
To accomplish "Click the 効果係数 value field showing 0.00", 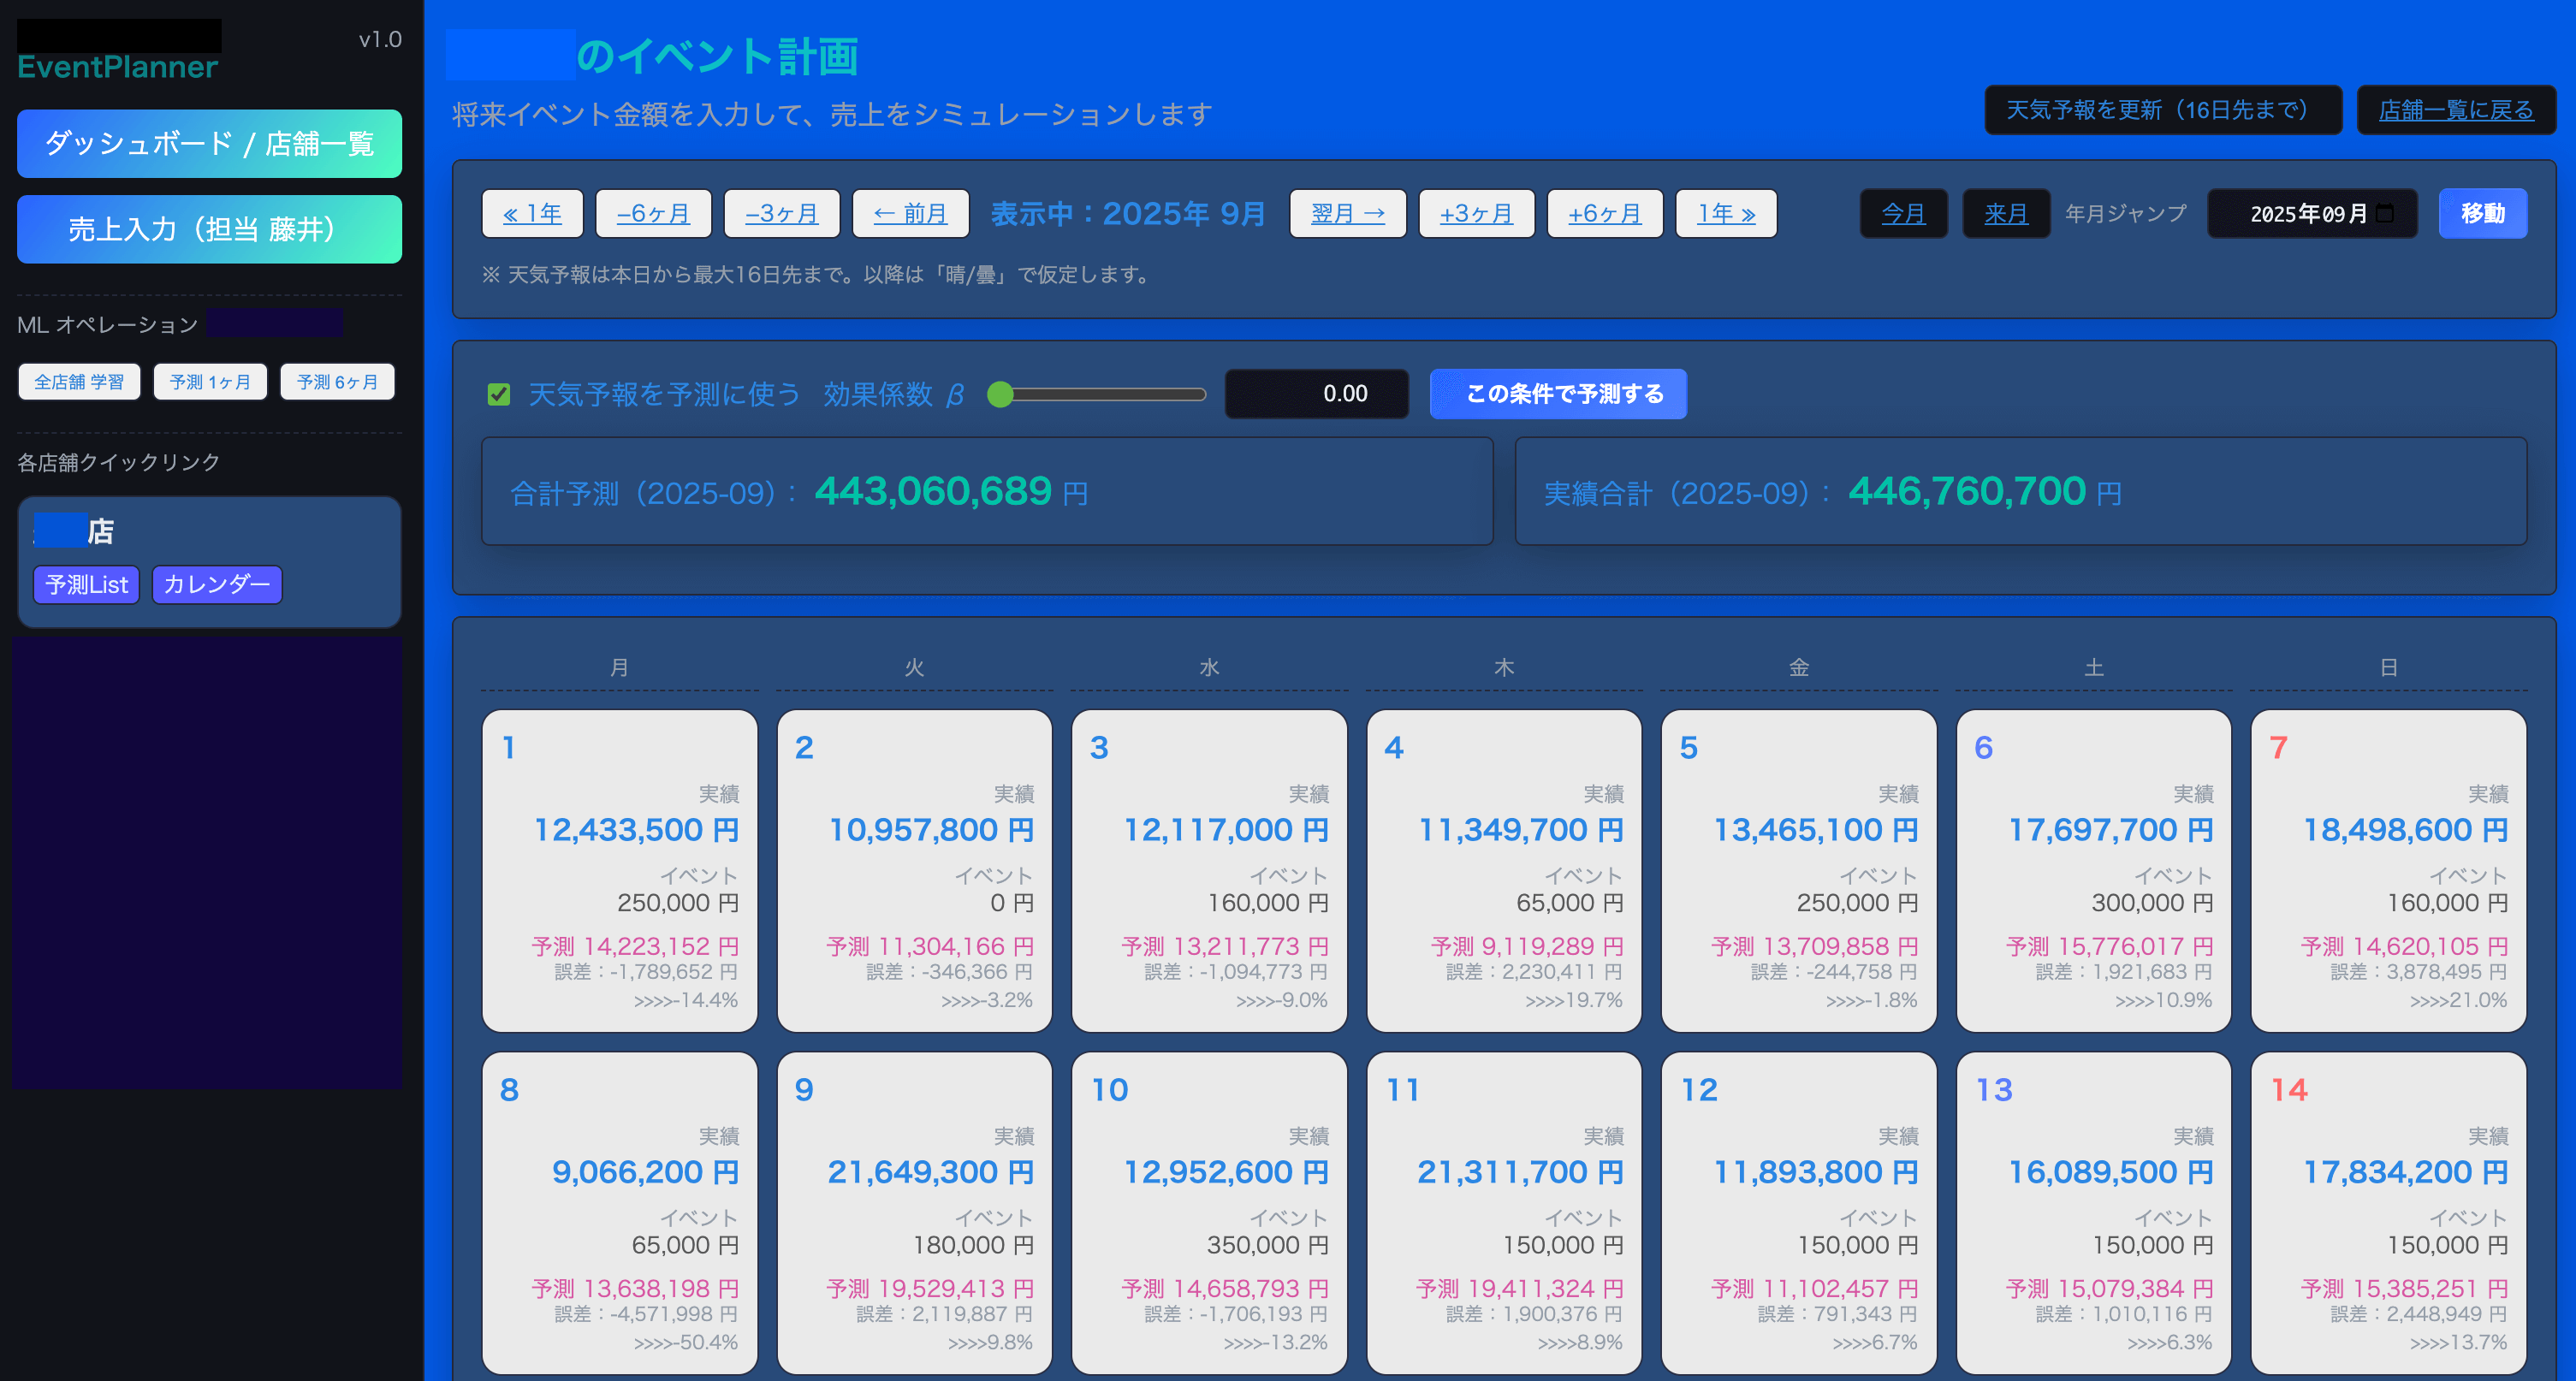I will (x=1316, y=393).
